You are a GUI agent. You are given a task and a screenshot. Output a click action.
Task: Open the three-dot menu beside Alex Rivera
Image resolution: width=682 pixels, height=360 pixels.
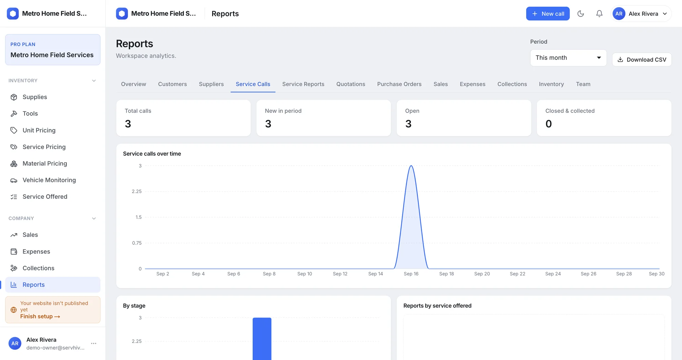[94, 343]
